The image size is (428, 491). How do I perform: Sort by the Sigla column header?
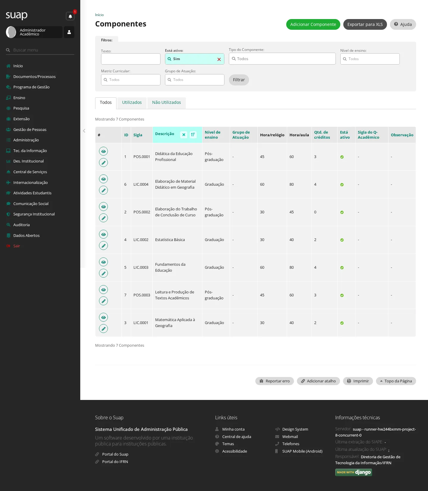pyautogui.click(x=138, y=135)
